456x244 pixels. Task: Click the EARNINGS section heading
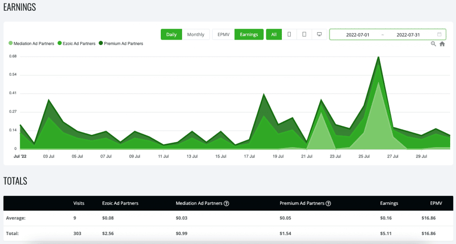pyautogui.click(x=20, y=7)
